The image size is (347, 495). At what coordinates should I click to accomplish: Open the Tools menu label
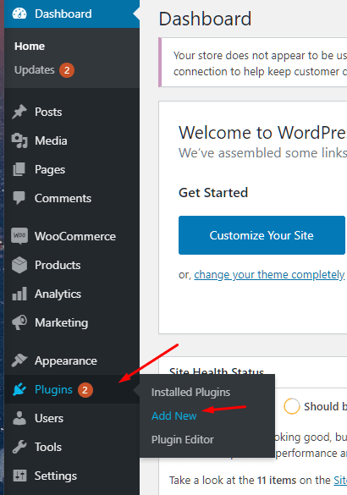(48, 447)
